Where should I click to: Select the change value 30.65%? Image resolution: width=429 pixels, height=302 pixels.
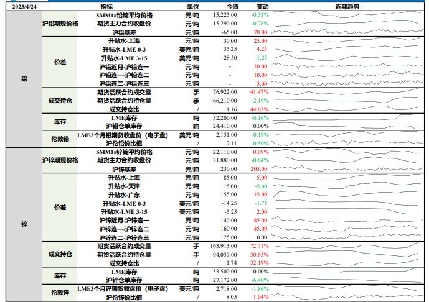point(260,255)
